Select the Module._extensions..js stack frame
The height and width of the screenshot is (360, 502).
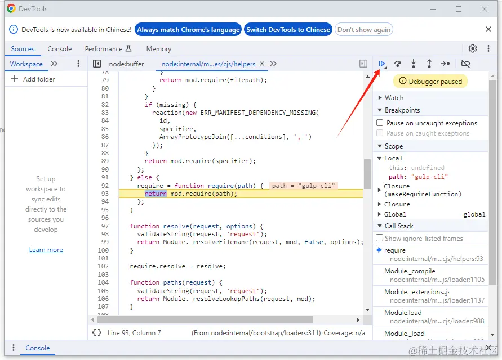pos(431,296)
